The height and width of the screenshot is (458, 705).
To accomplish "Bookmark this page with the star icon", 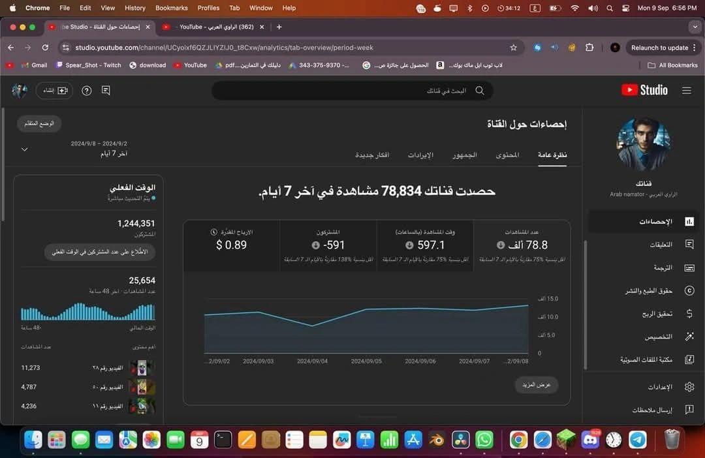I will (x=514, y=48).
